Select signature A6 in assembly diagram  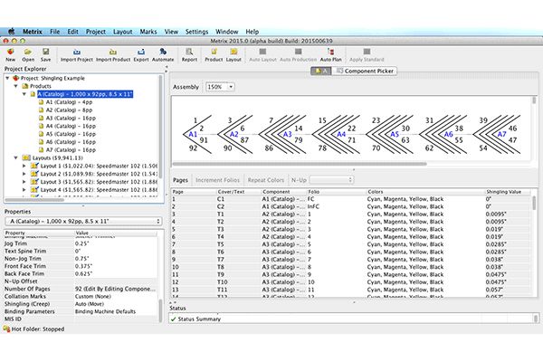coord(449,134)
